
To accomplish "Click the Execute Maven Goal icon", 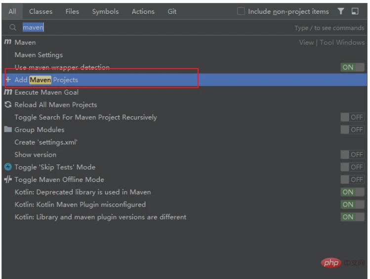I will tap(8, 92).
